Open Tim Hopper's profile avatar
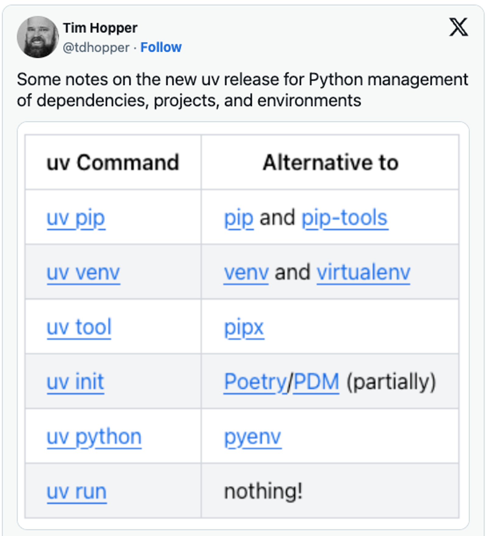Screen dimensions: 488x536 point(38,37)
